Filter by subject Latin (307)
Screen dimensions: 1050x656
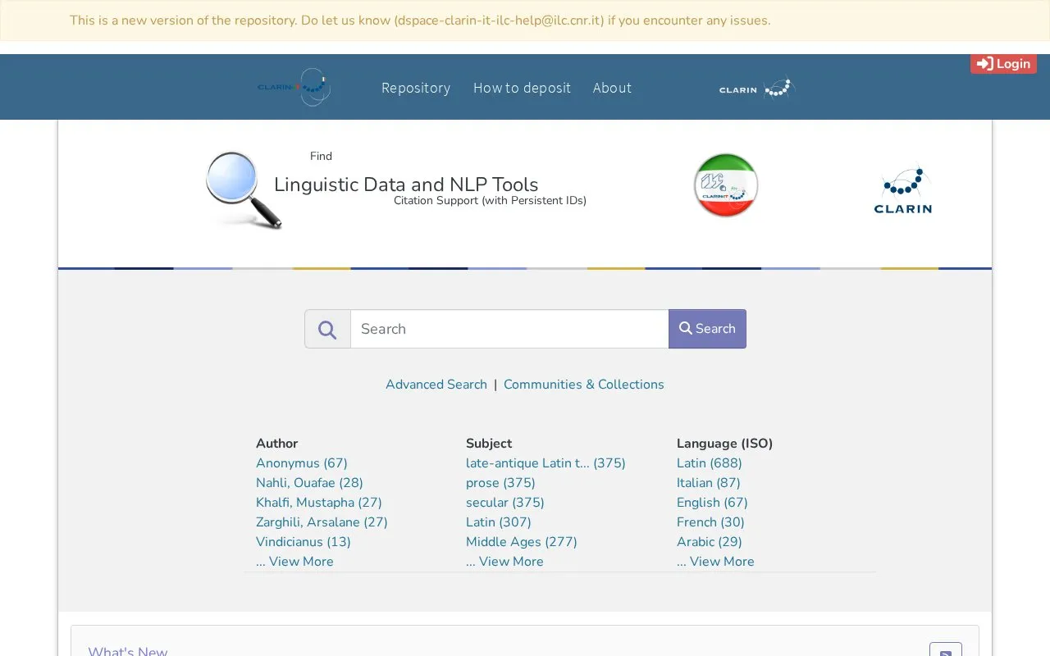point(499,522)
